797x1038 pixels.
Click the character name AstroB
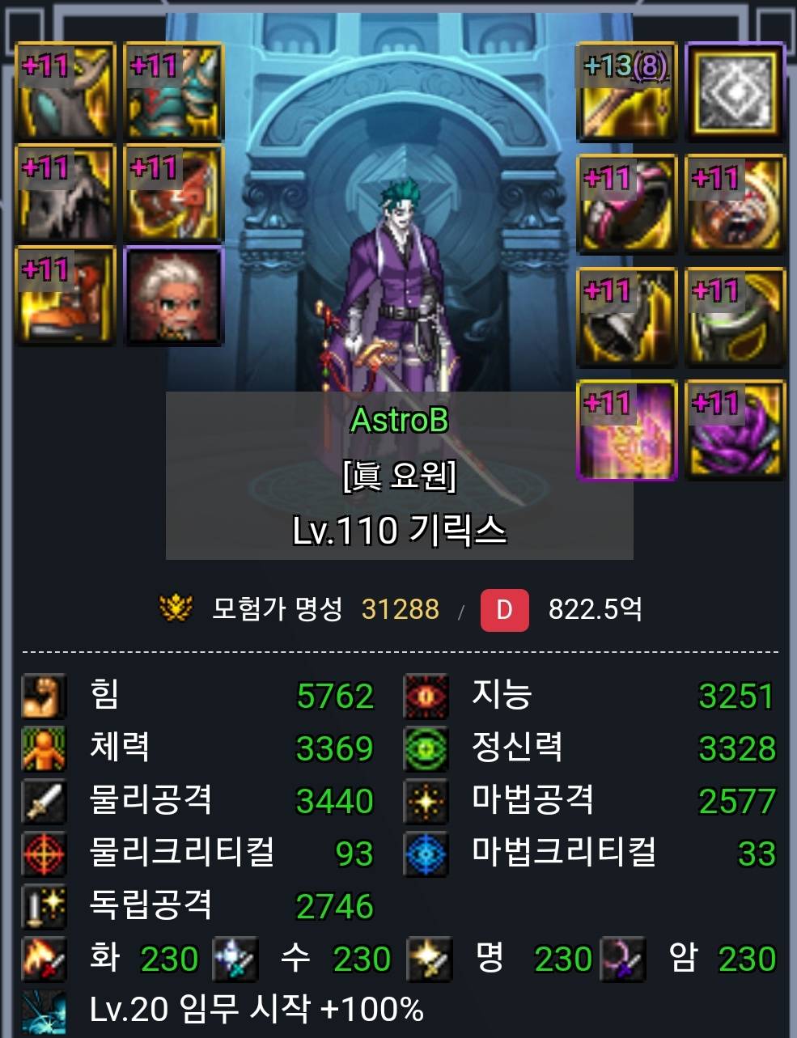[x=399, y=420]
